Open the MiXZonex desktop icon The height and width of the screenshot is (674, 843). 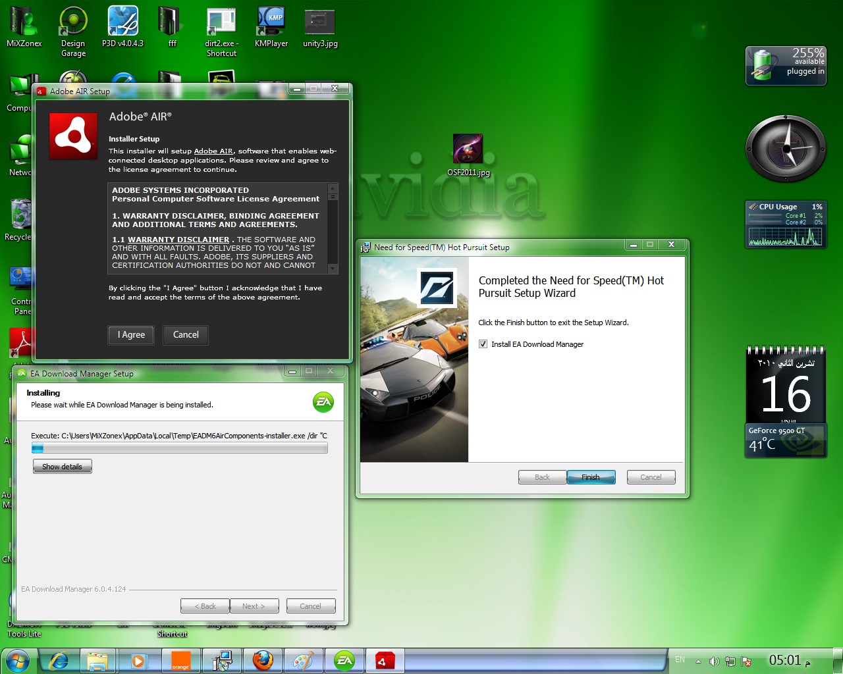[x=24, y=26]
